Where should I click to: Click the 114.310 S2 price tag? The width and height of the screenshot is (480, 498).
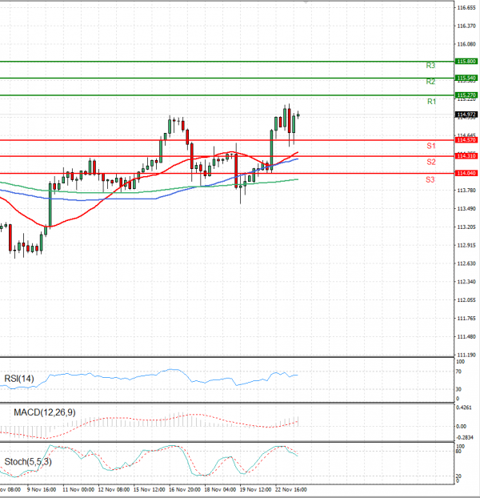(466, 156)
